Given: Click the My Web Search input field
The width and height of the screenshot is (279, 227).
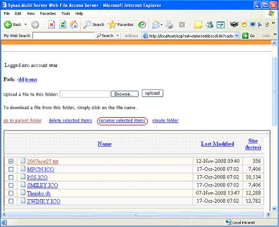Looking at the screenshot, I should pos(64,36).
